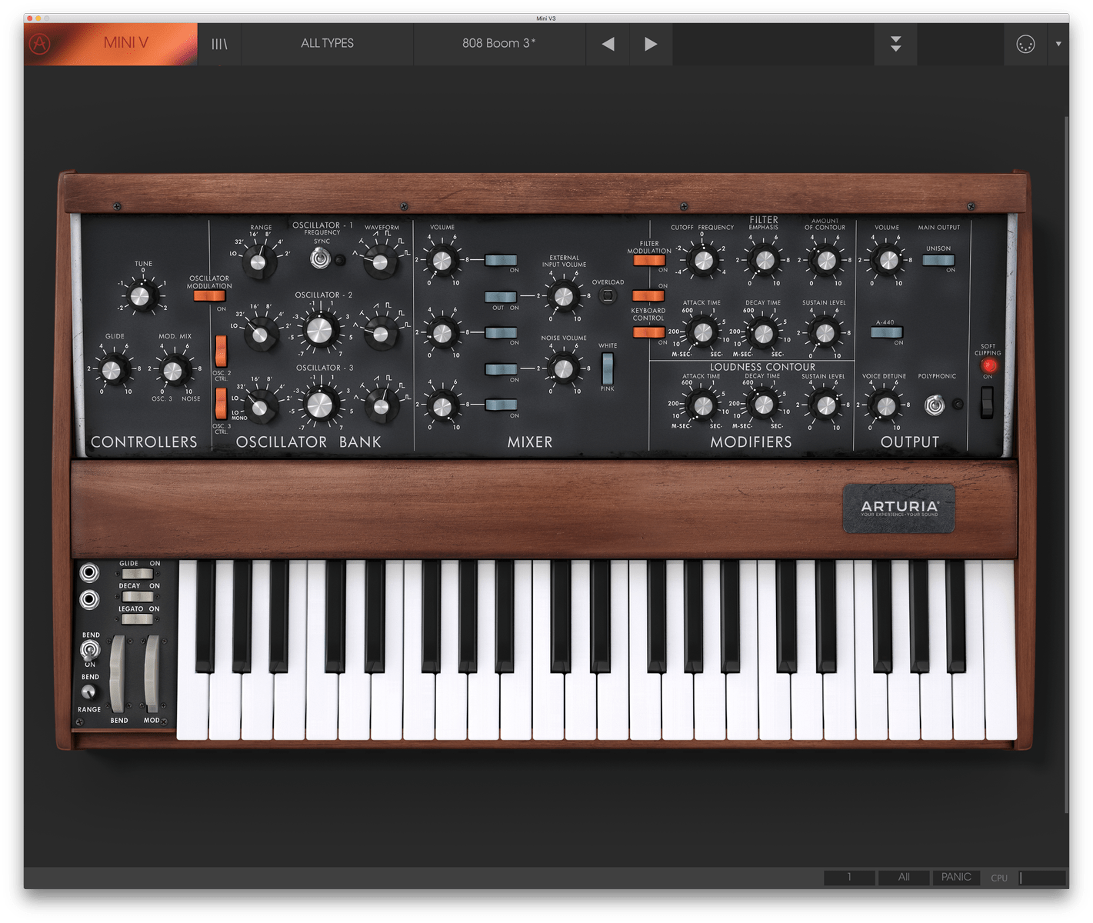Click the red Soft Clipping lamp button

[988, 365]
